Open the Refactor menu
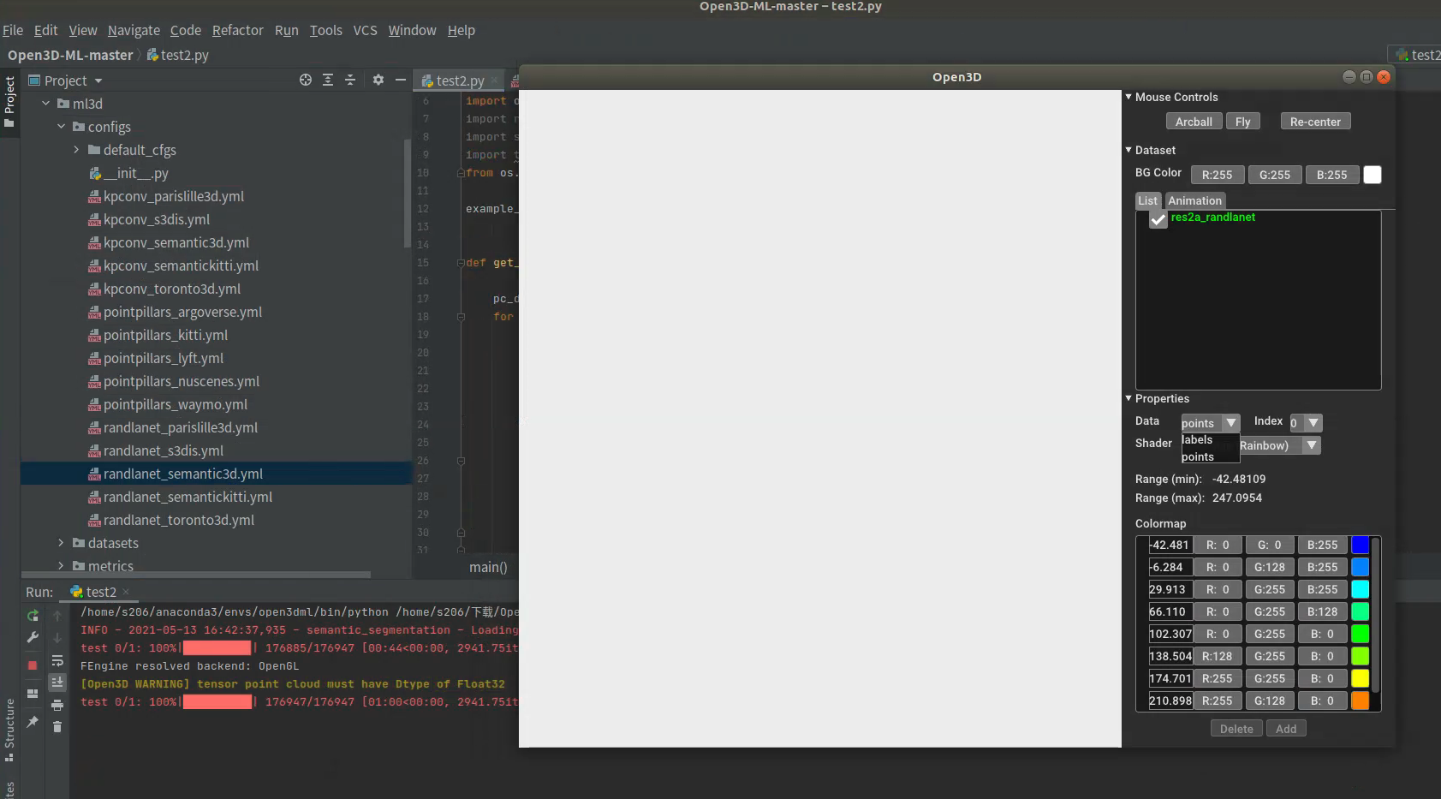Screen dimensions: 1441x799 237,30
